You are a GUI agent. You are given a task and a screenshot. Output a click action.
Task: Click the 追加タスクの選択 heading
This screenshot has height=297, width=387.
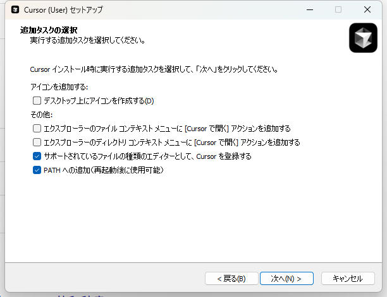tap(49, 30)
